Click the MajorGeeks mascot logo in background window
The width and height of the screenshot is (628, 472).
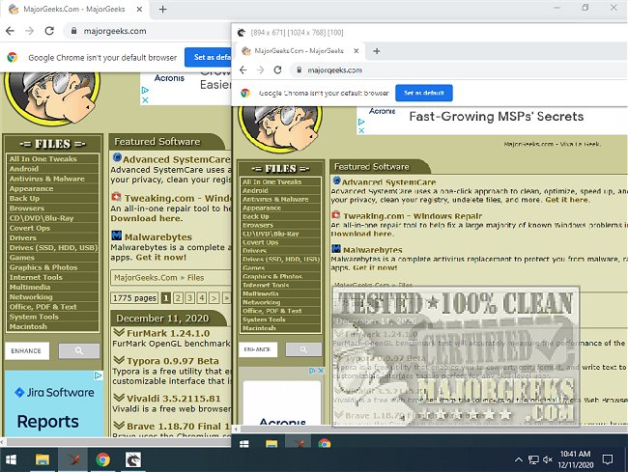pos(52,98)
